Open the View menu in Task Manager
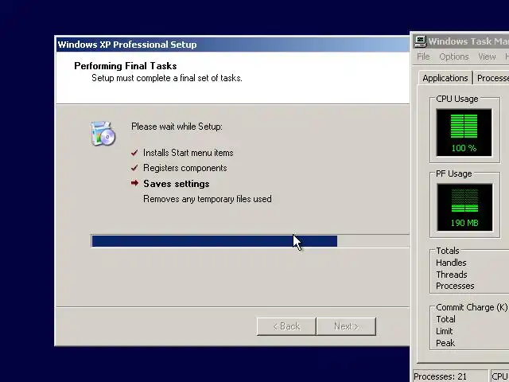Viewport: 509px width, 382px height. pyautogui.click(x=487, y=57)
